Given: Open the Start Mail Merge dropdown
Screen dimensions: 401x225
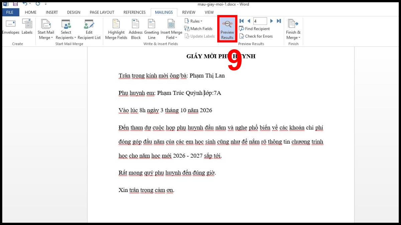Looking at the screenshot, I should click(x=46, y=29).
